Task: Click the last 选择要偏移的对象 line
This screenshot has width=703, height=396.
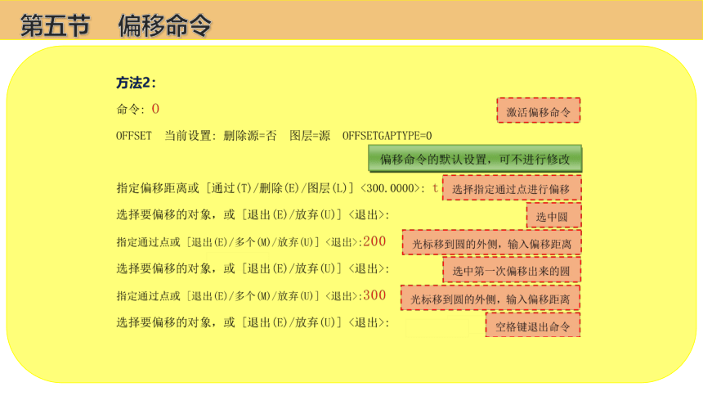Action: coord(253,322)
